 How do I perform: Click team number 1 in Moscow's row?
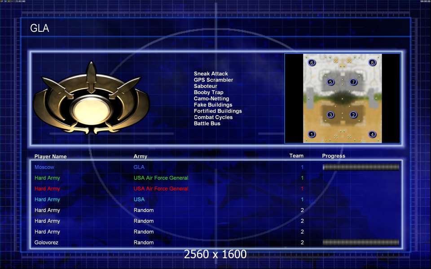pyautogui.click(x=302, y=167)
